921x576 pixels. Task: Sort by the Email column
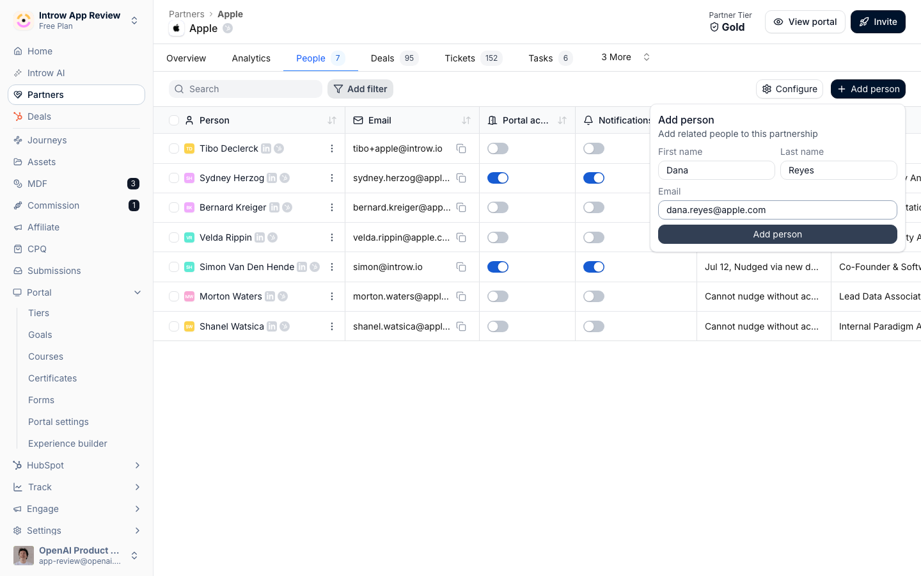466,120
